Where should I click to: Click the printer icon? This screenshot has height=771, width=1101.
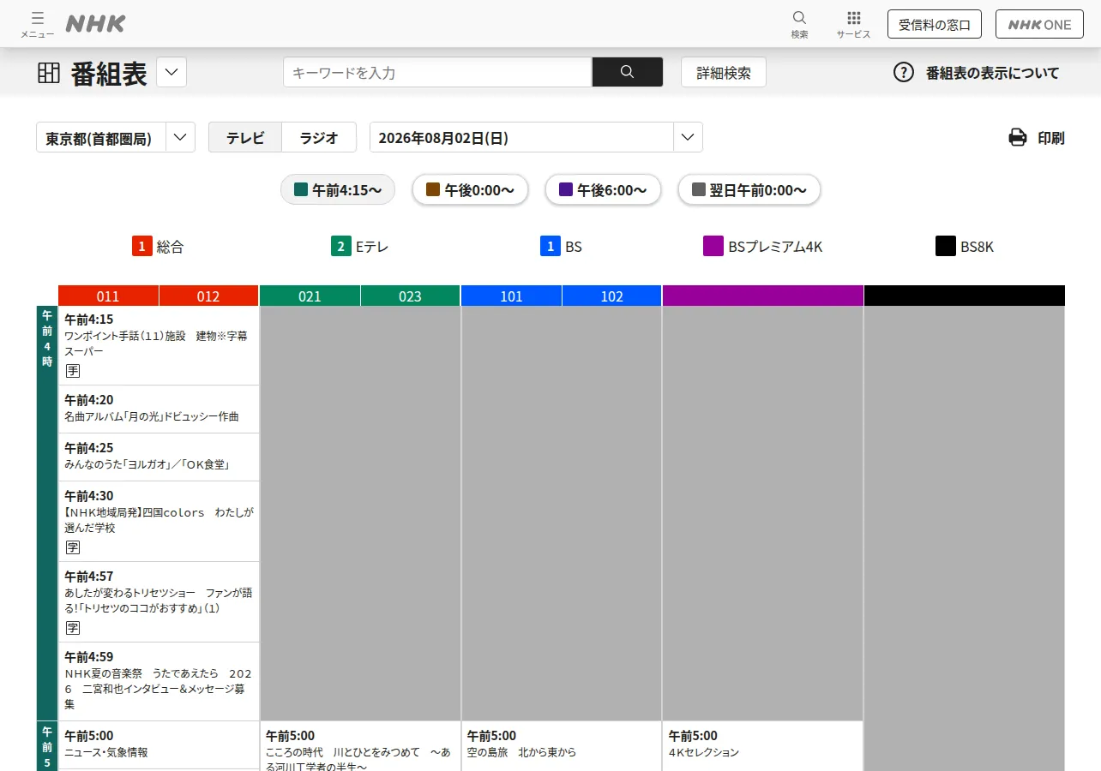[x=1018, y=137]
